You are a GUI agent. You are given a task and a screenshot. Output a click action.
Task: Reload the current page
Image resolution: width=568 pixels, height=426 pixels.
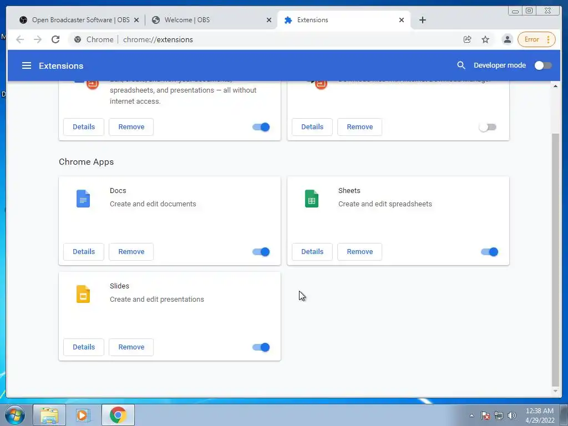coord(55,39)
